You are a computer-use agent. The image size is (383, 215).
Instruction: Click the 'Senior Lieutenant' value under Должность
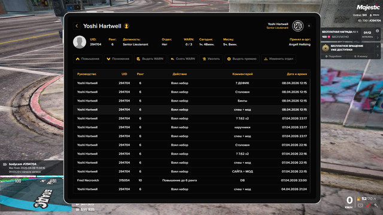tap(136, 44)
